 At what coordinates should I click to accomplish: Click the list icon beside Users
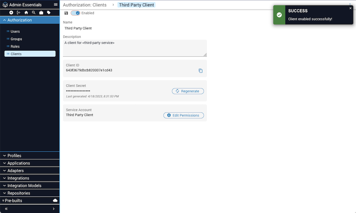[8, 31]
